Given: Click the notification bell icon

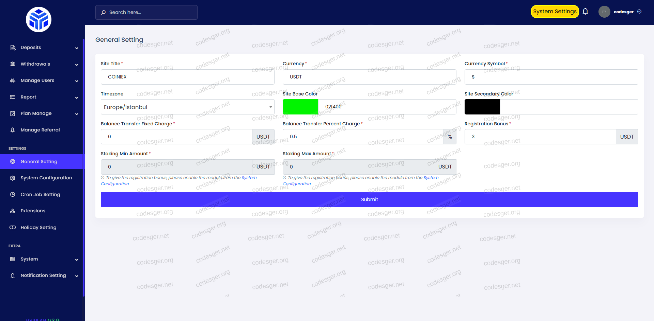Looking at the screenshot, I should coord(585,12).
